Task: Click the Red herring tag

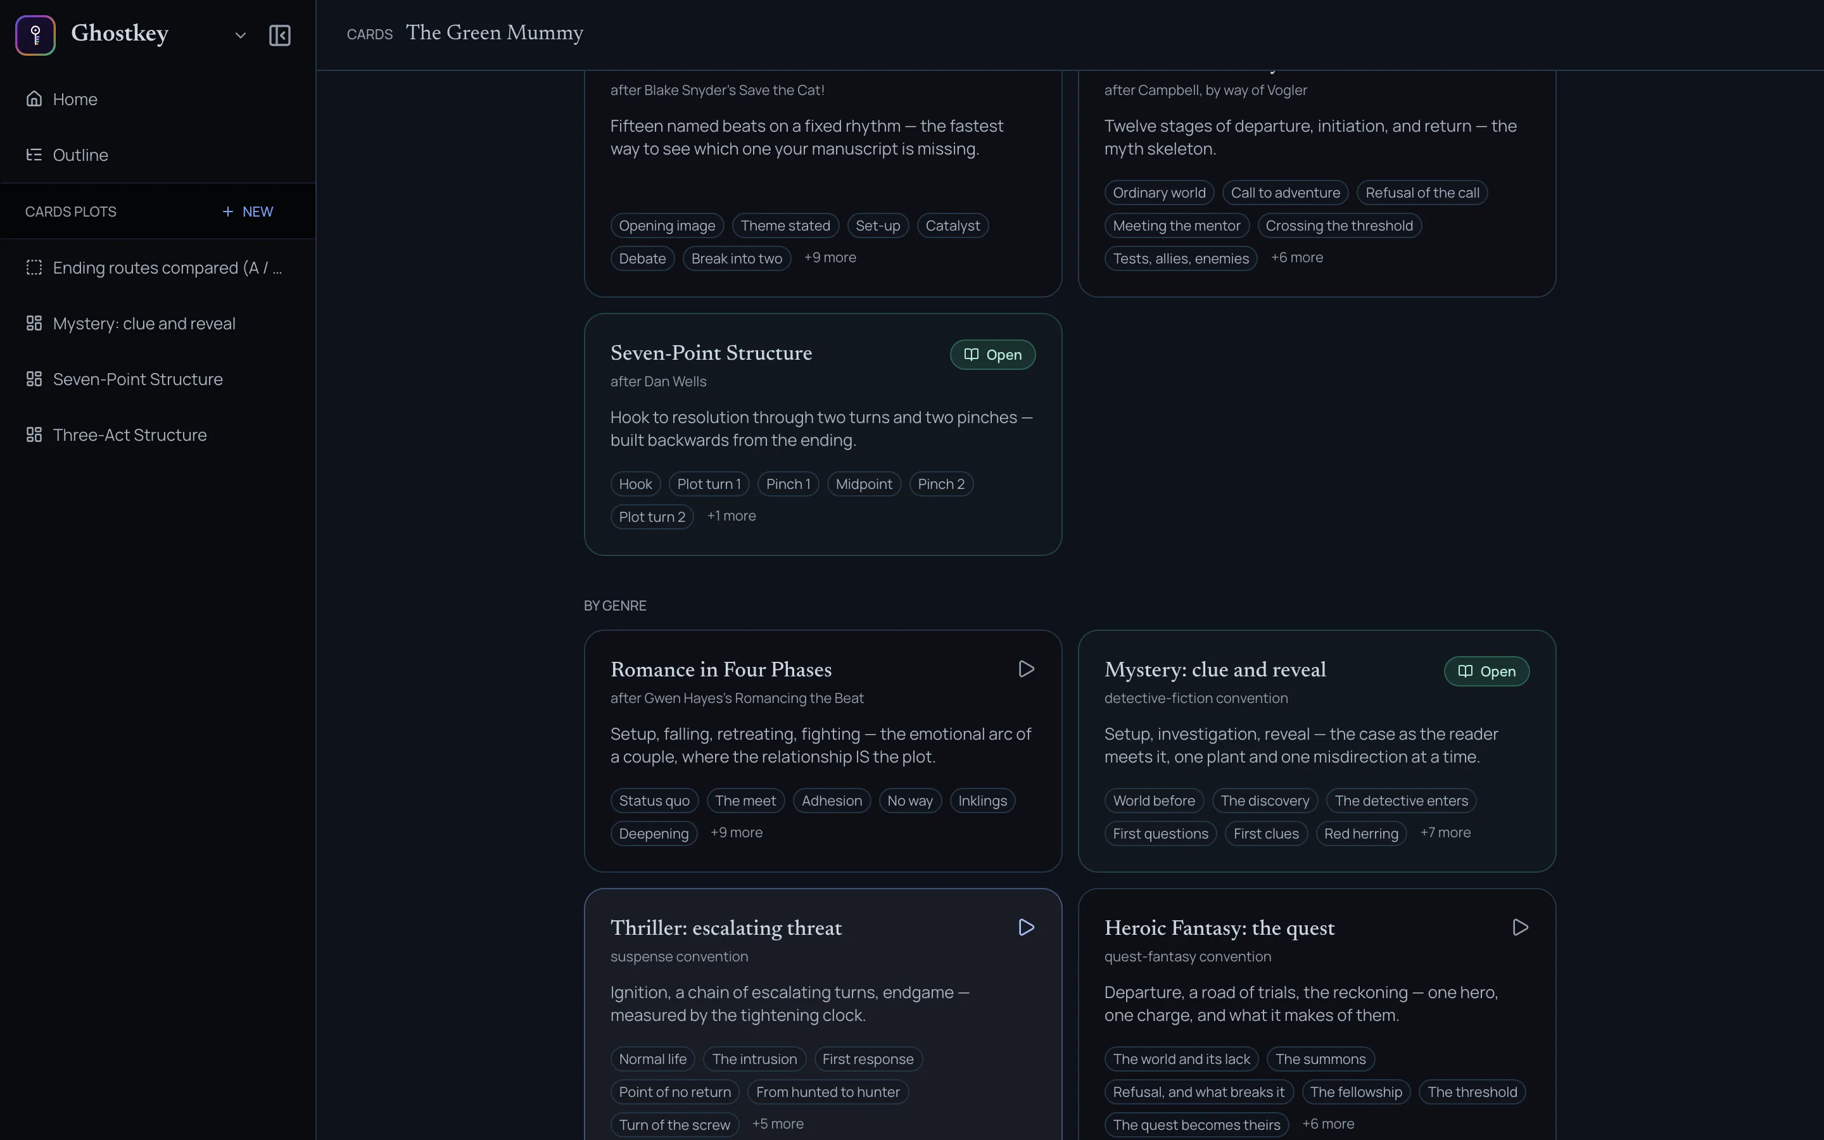Action: pyautogui.click(x=1360, y=834)
